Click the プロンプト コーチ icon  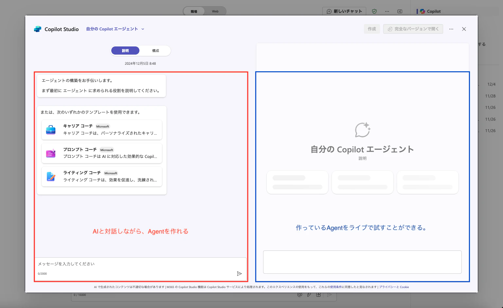click(51, 153)
